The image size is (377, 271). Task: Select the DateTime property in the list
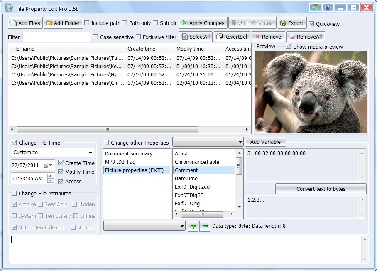[186, 178]
